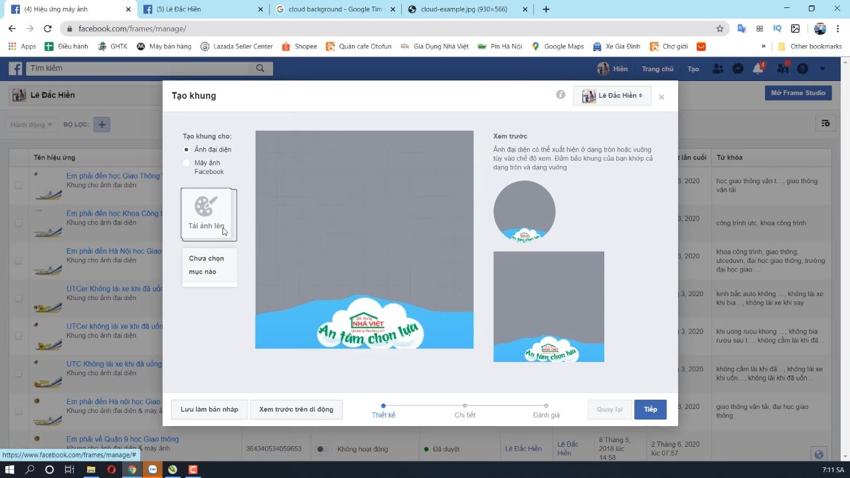Open Other bookmarks folder

point(809,46)
